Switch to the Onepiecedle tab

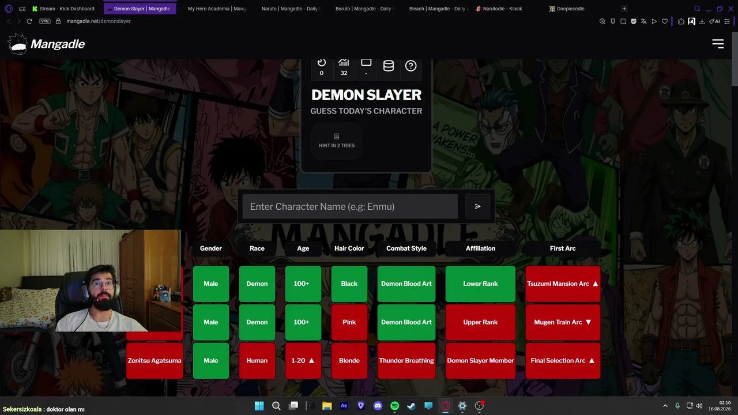coord(567,9)
